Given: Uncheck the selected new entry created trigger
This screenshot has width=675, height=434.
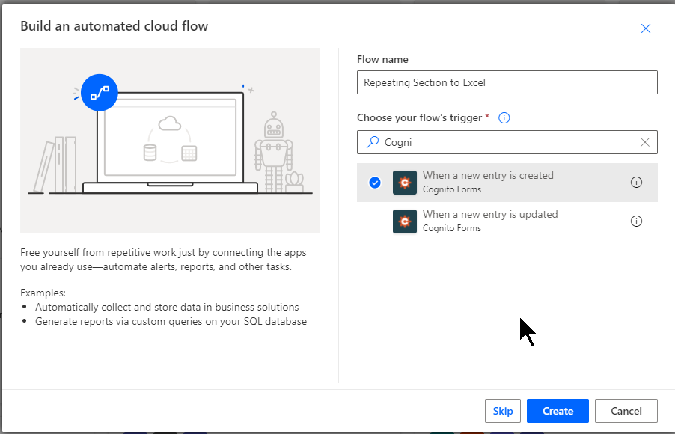Looking at the screenshot, I should coord(375,183).
